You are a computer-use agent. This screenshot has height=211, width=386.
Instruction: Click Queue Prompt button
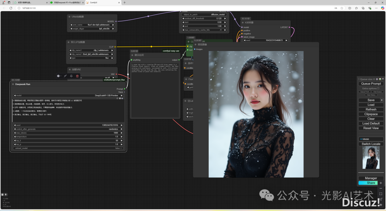click(371, 84)
